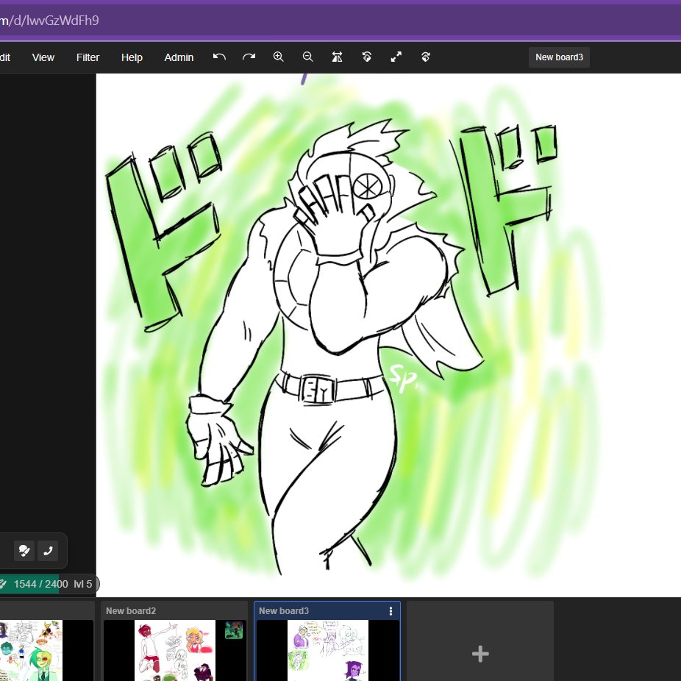Image resolution: width=681 pixels, height=681 pixels.
Task: Start a voice call with the phone icon
Action: 48,551
